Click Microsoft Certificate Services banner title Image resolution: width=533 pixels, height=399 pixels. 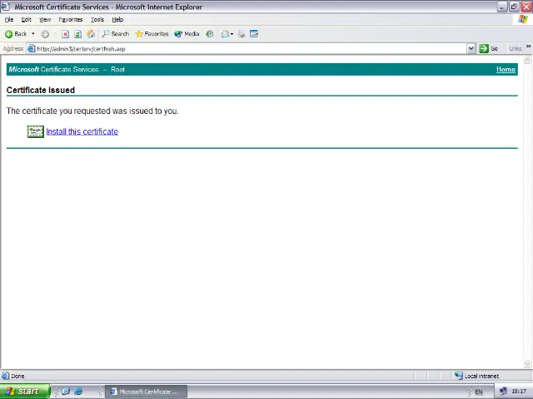(53, 70)
